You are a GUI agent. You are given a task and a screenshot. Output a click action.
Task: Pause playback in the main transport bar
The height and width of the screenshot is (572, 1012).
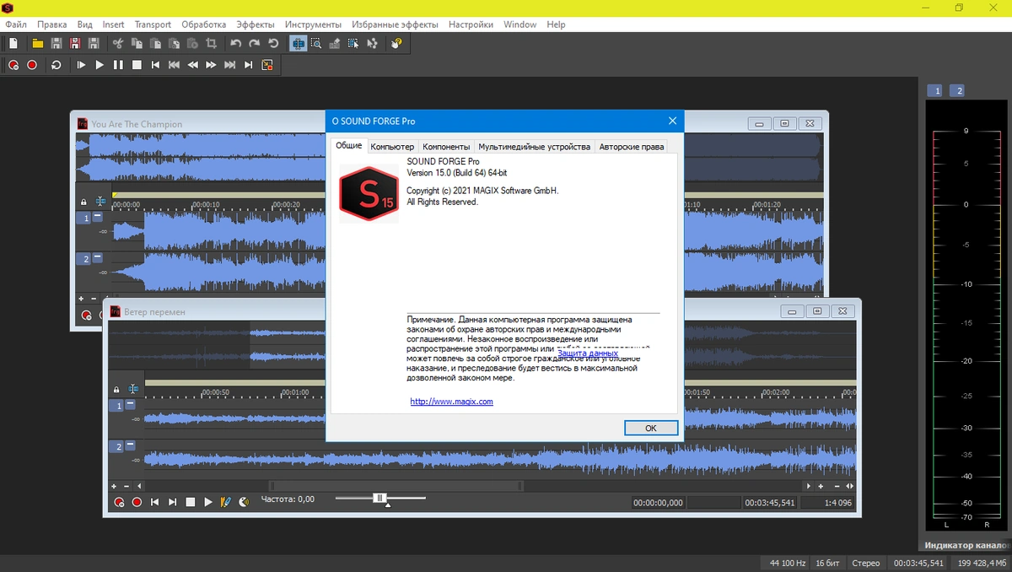pyautogui.click(x=118, y=65)
